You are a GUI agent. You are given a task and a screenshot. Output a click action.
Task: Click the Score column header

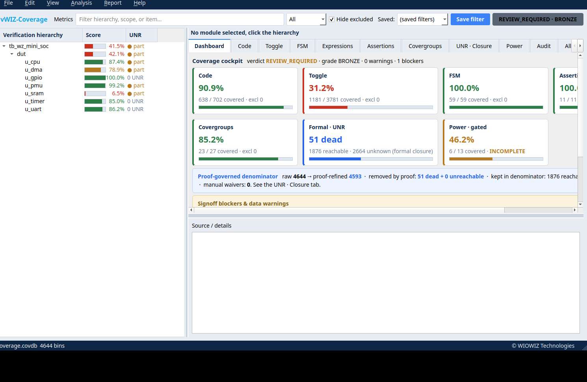104,35
